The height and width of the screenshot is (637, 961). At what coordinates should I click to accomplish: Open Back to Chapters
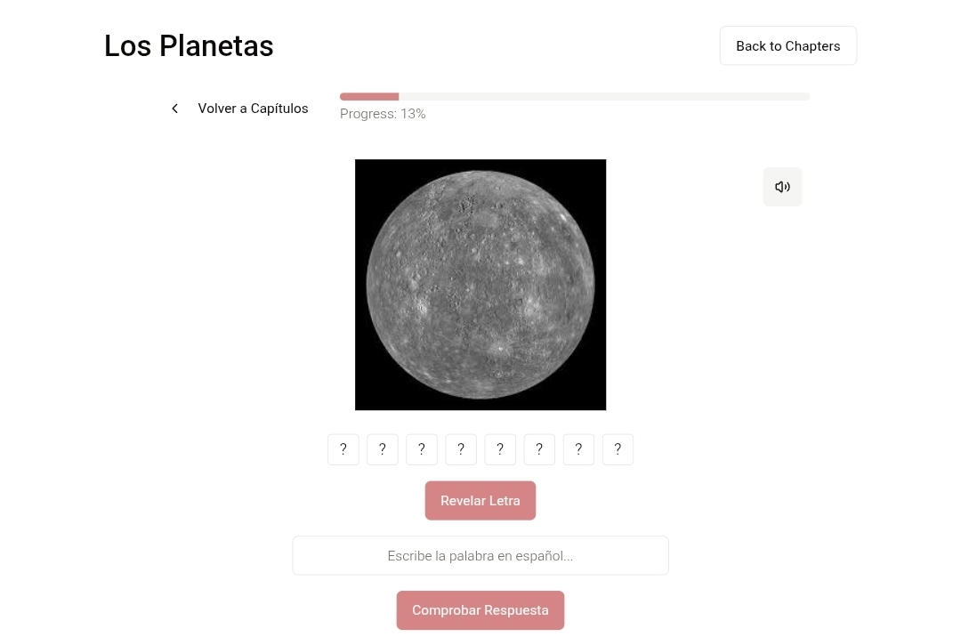click(x=787, y=46)
